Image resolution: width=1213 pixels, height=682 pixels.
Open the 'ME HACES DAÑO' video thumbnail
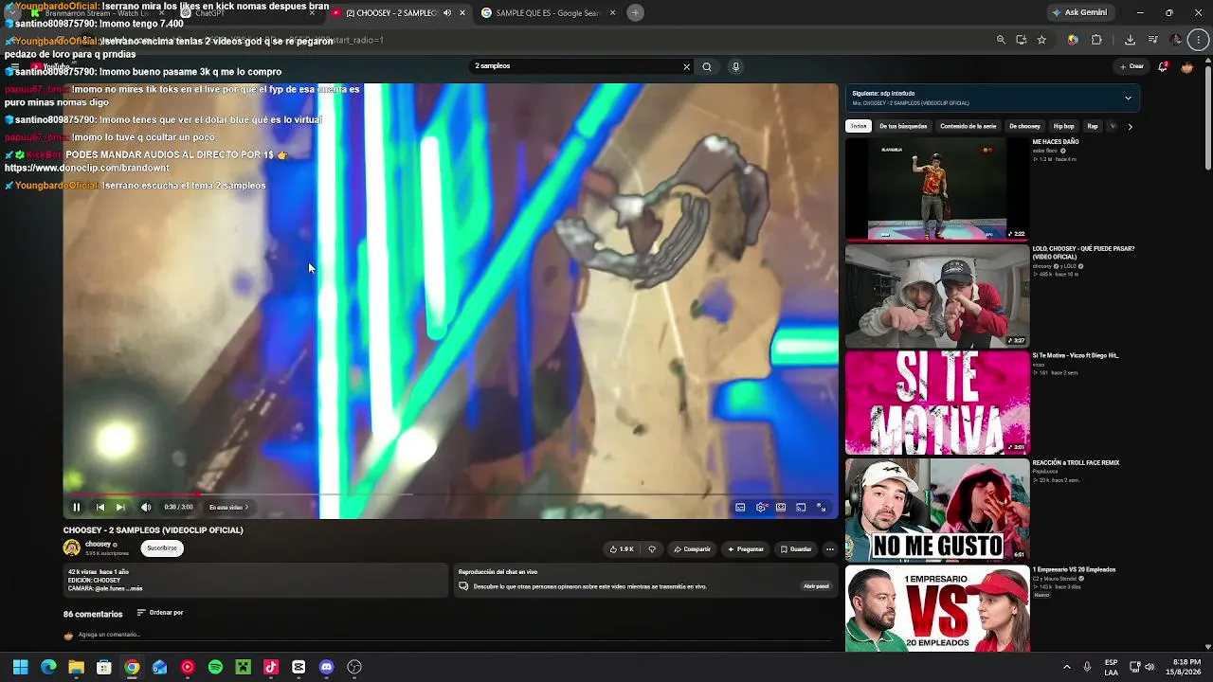(x=937, y=188)
